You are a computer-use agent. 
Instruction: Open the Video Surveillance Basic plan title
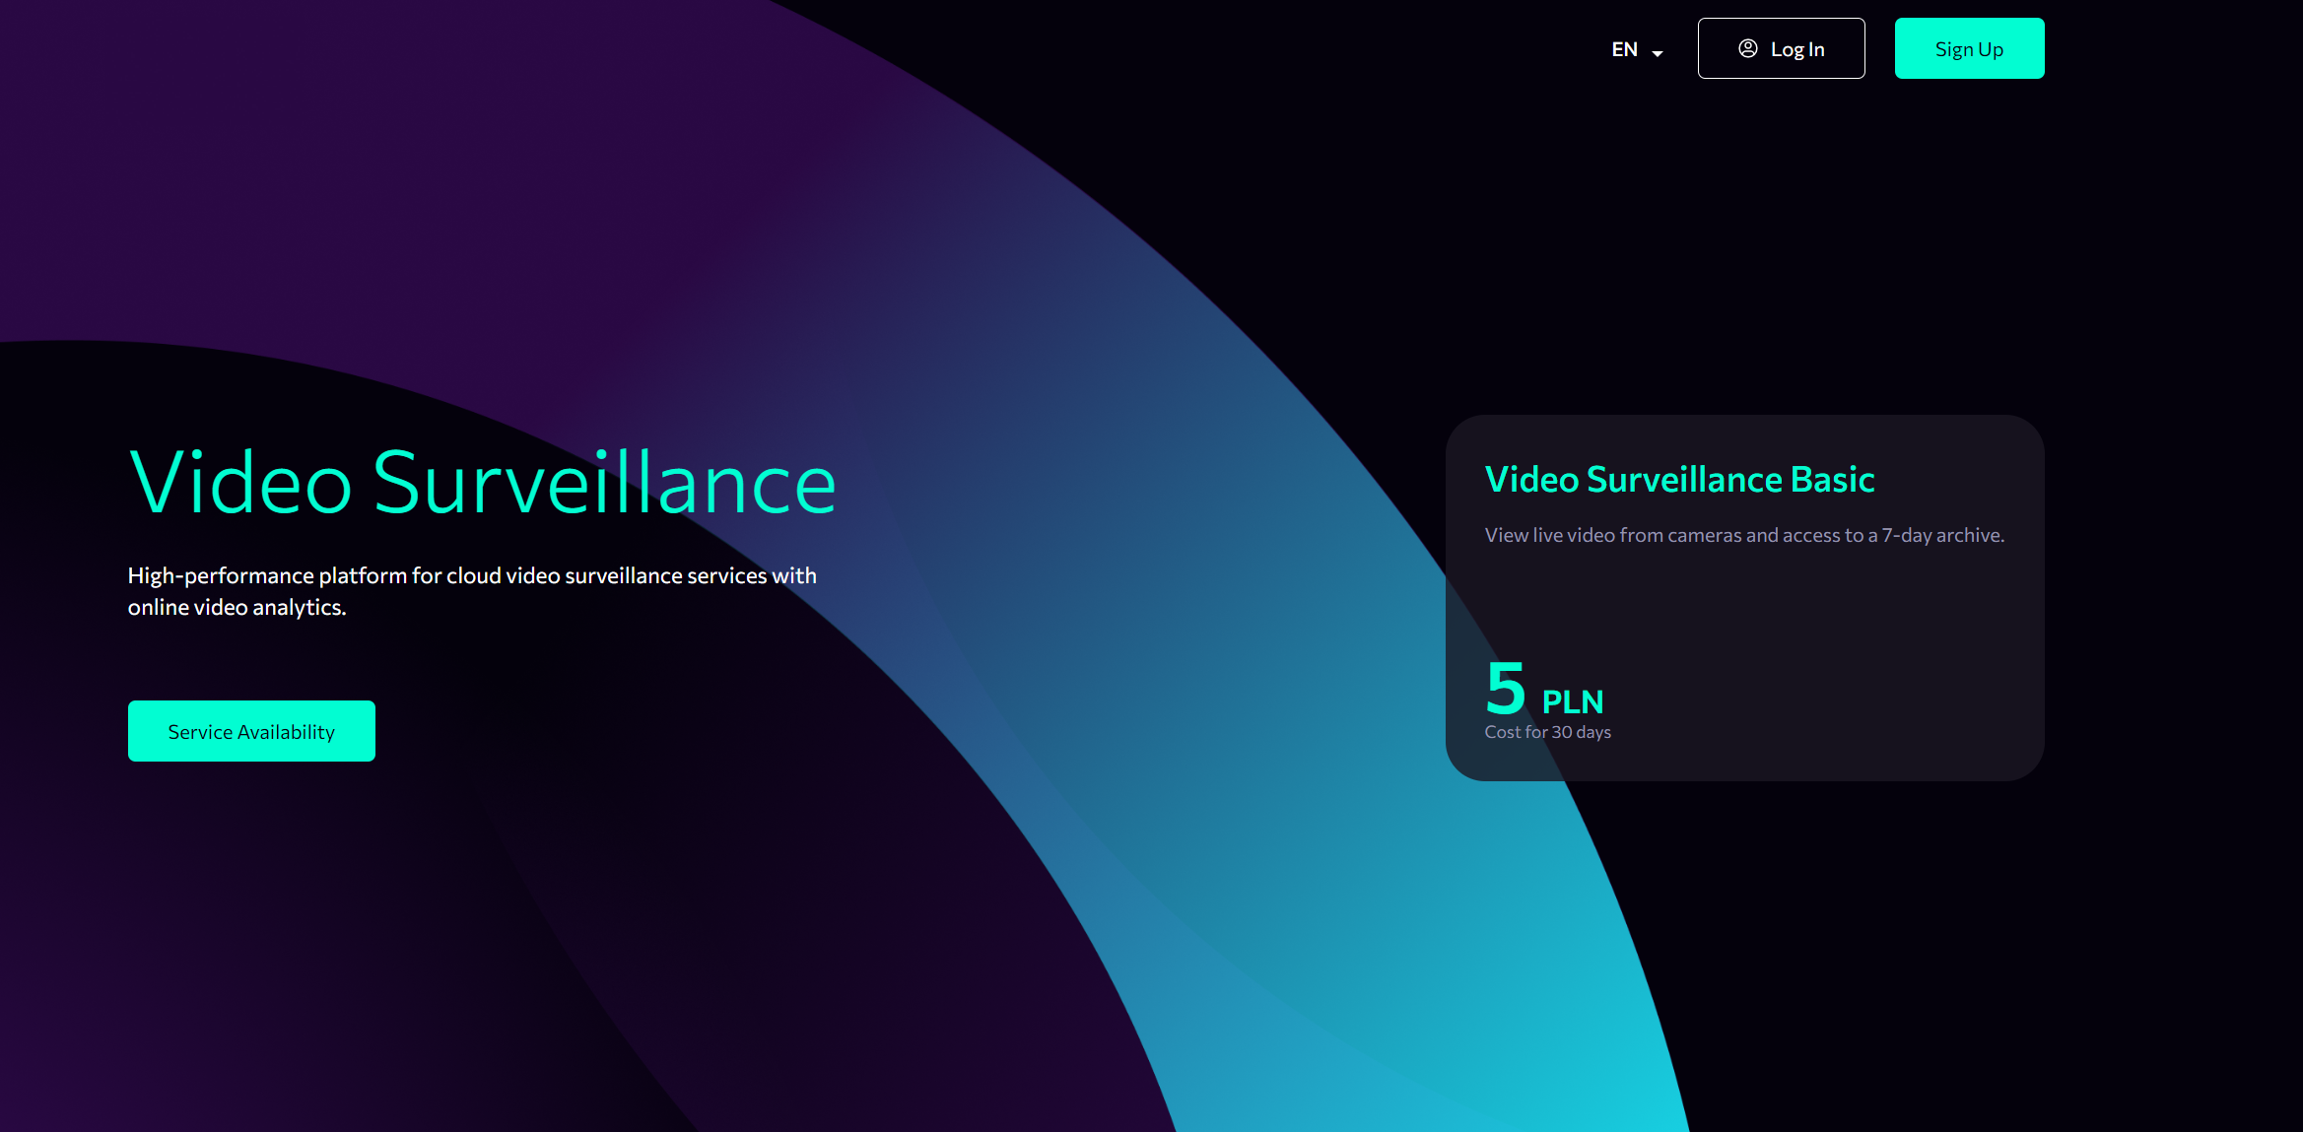point(1679,480)
